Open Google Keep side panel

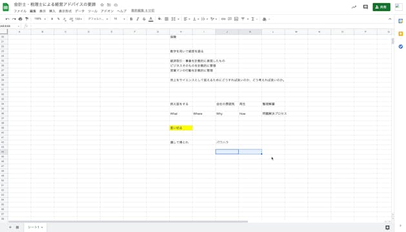[401, 34]
